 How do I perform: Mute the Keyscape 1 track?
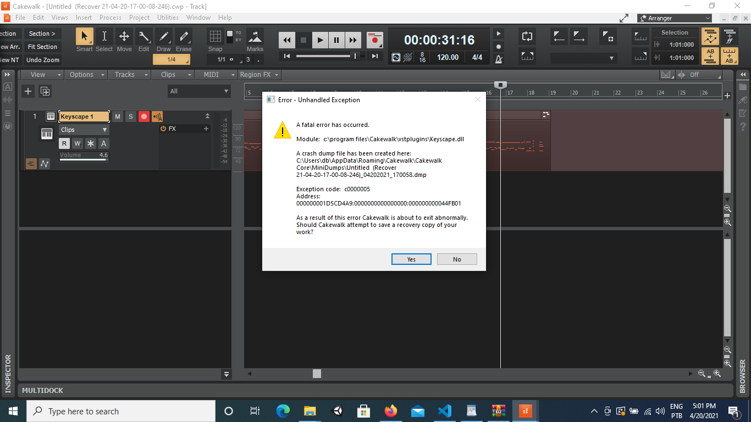[118, 116]
